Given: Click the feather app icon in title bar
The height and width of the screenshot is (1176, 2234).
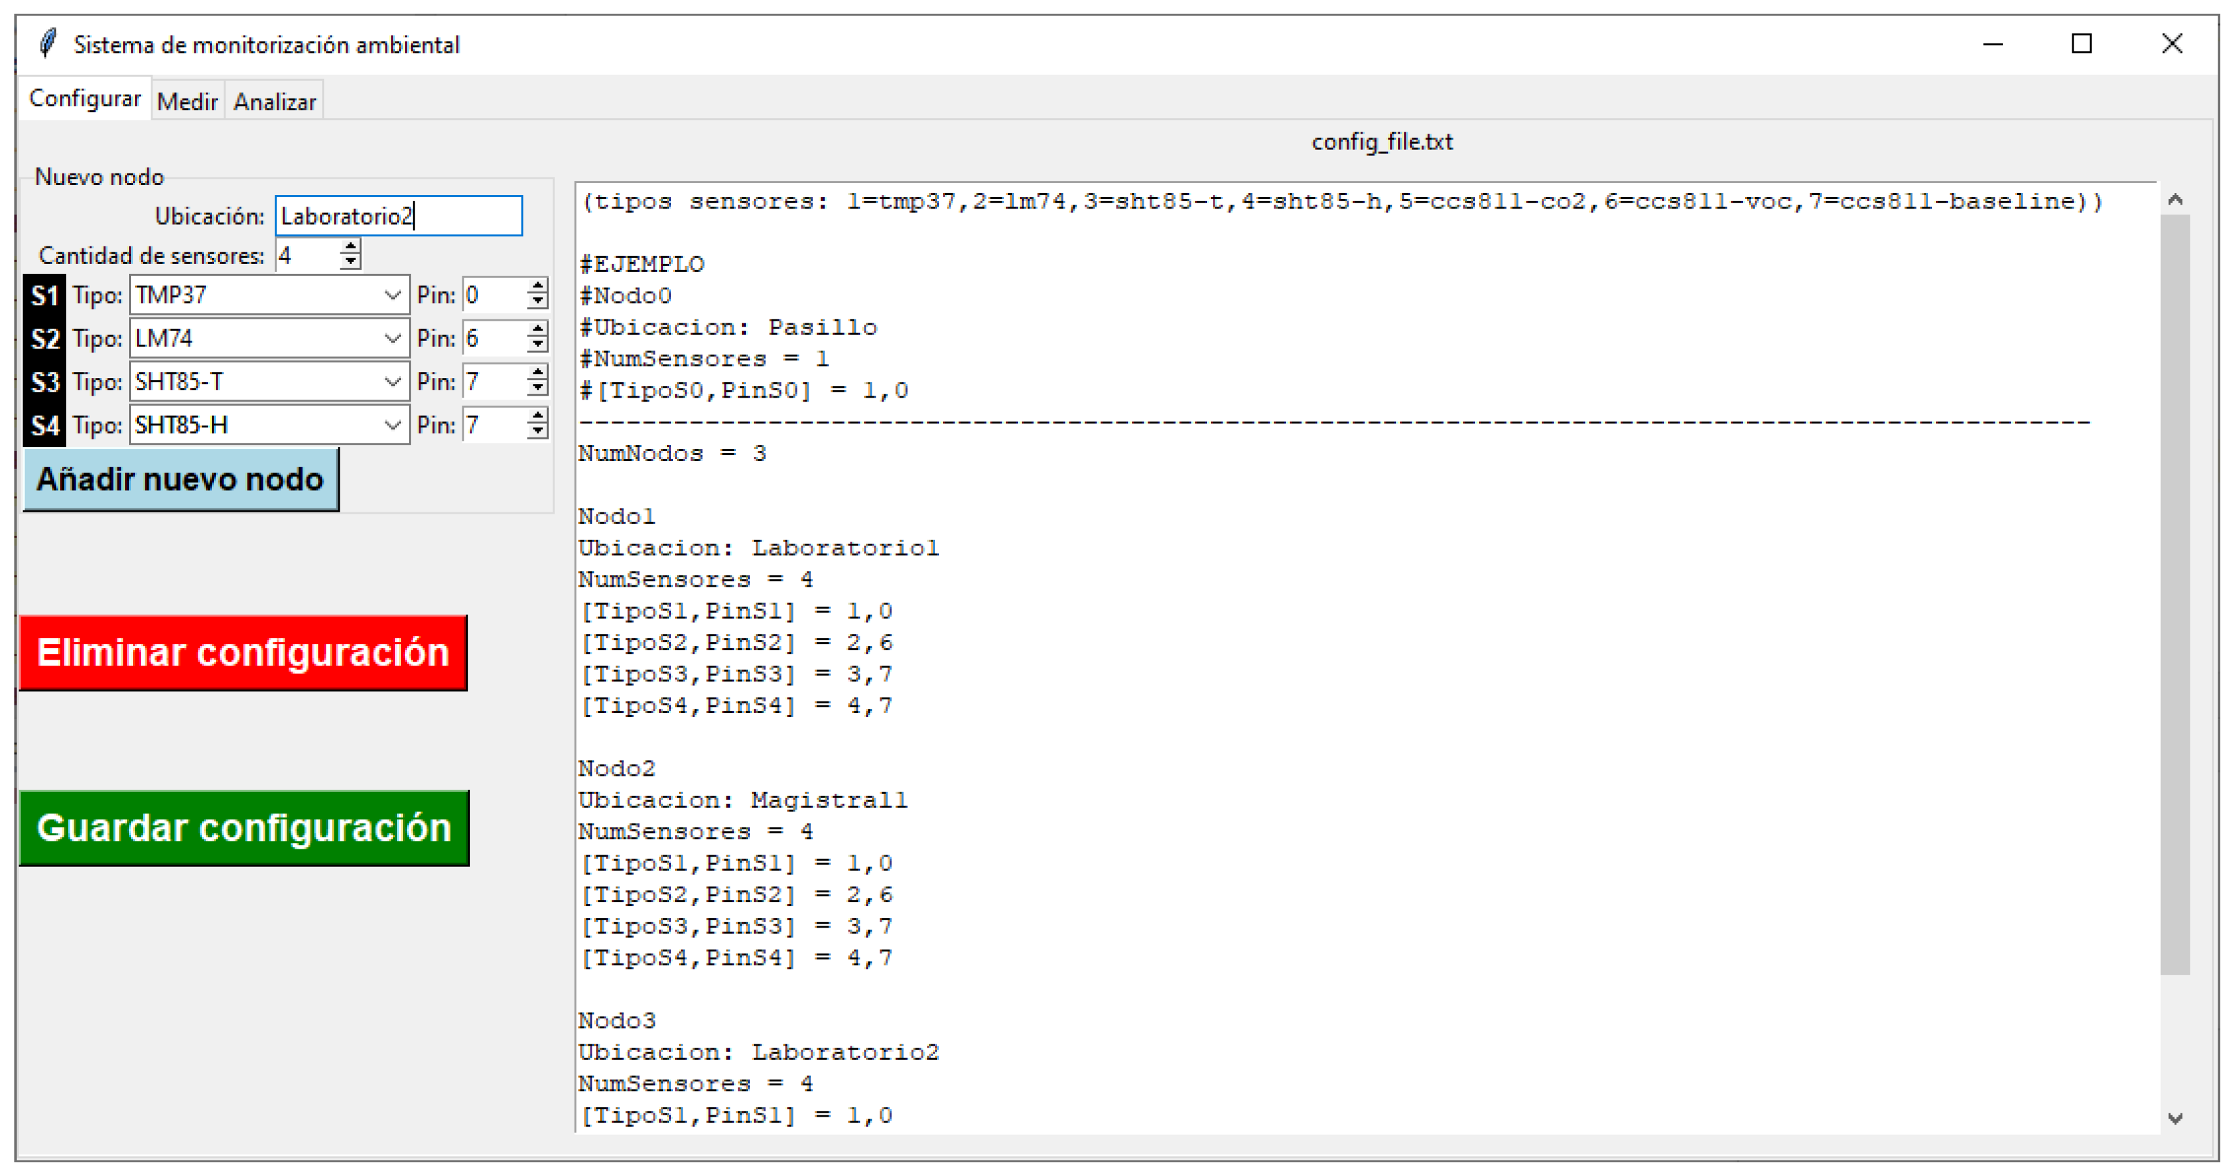Looking at the screenshot, I should 48,44.
